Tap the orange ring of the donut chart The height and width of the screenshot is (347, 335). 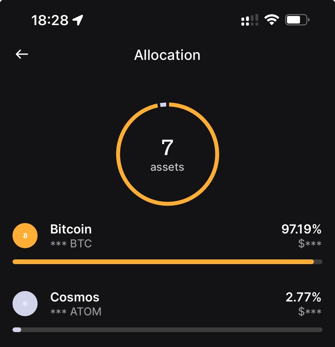click(x=119, y=154)
